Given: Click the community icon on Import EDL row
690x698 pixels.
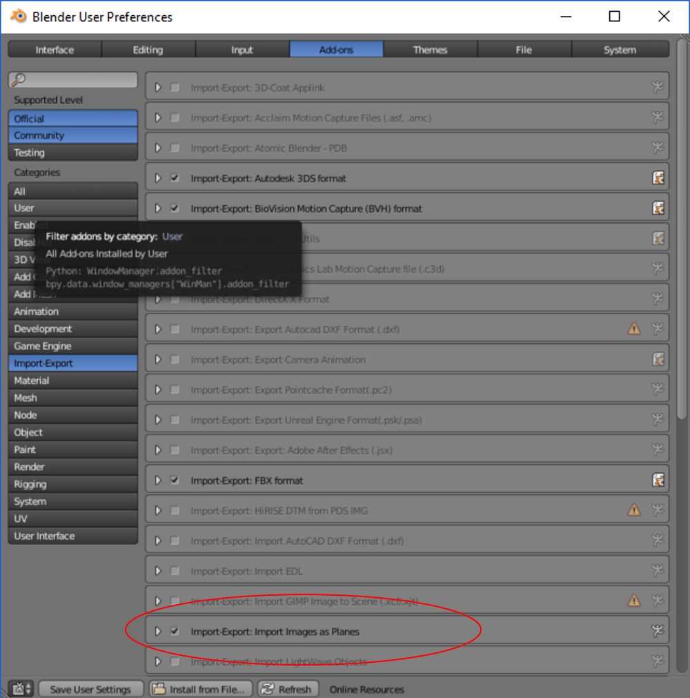Looking at the screenshot, I should tap(658, 571).
